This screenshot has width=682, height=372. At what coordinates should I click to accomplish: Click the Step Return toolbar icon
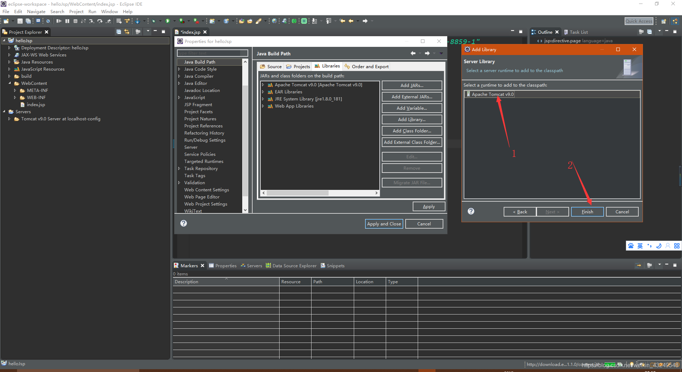click(108, 21)
